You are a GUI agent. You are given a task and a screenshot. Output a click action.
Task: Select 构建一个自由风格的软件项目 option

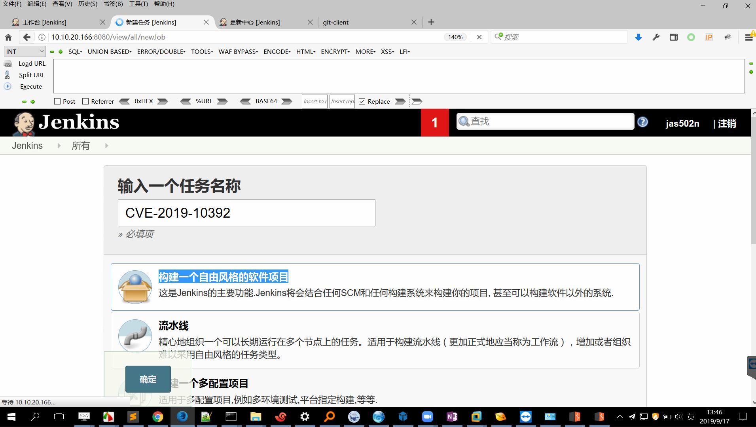tap(375, 287)
